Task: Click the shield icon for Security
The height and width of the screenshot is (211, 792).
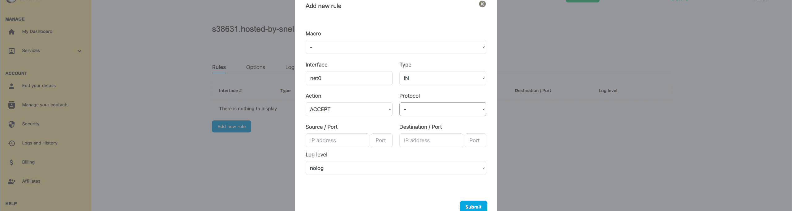Action: [12, 124]
